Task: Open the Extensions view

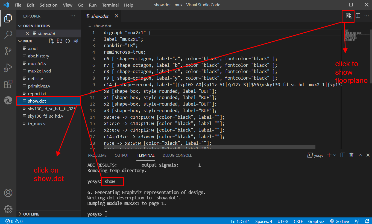Action: pos(8,84)
